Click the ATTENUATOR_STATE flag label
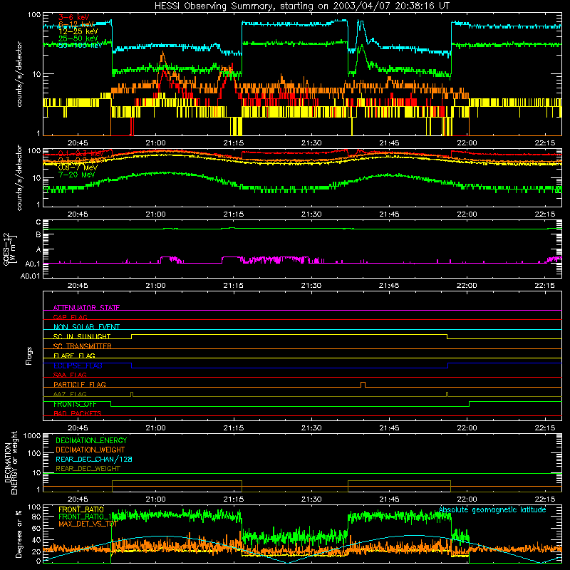Viewport: 570px width, 570px height. pyautogui.click(x=86, y=308)
